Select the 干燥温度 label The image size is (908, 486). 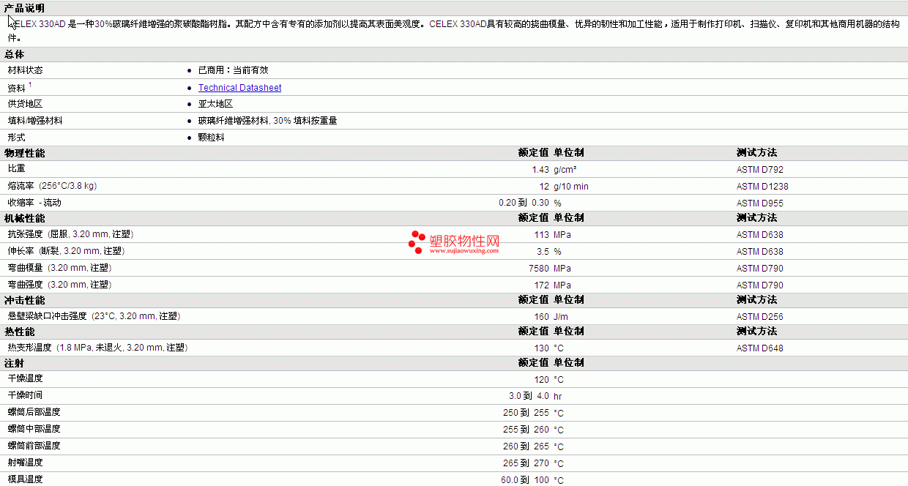(25, 378)
